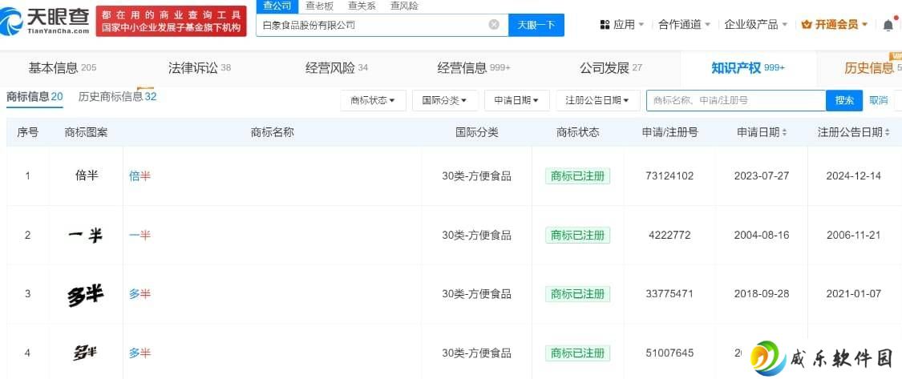This screenshot has width=902, height=379.
Task: Open the 应用 apps grid menu
Action: click(x=621, y=25)
